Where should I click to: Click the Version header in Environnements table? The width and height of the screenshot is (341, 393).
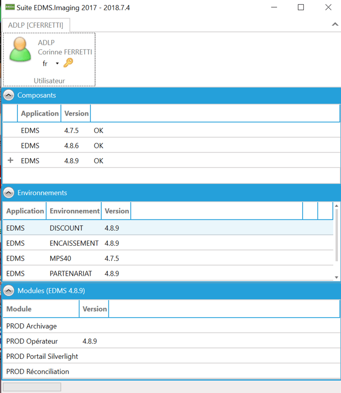tap(117, 211)
